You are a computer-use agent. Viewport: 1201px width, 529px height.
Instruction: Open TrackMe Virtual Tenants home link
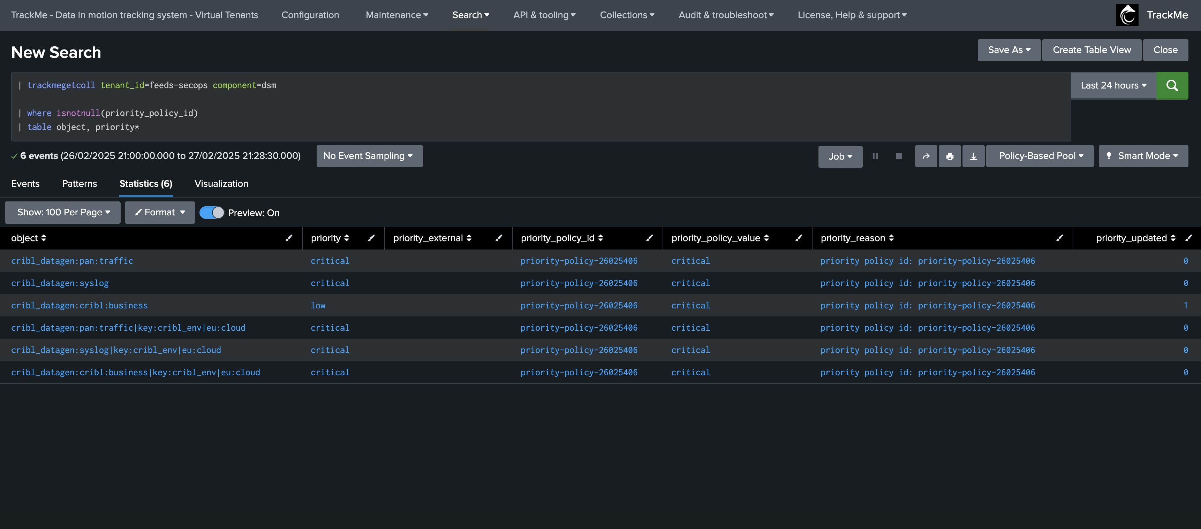[x=134, y=15]
